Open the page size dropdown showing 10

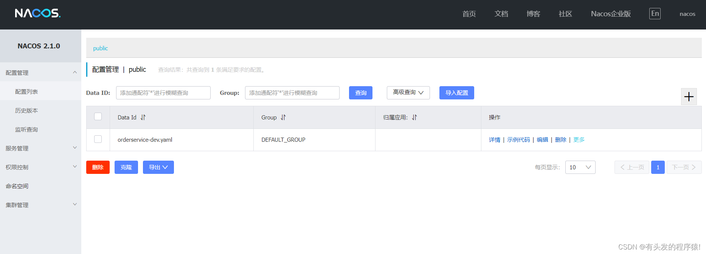pyautogui.click(x=580, y=167)
